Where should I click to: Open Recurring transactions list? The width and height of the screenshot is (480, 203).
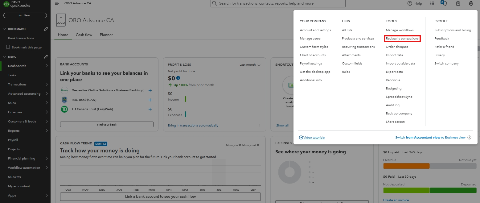[x=358, y=47]
